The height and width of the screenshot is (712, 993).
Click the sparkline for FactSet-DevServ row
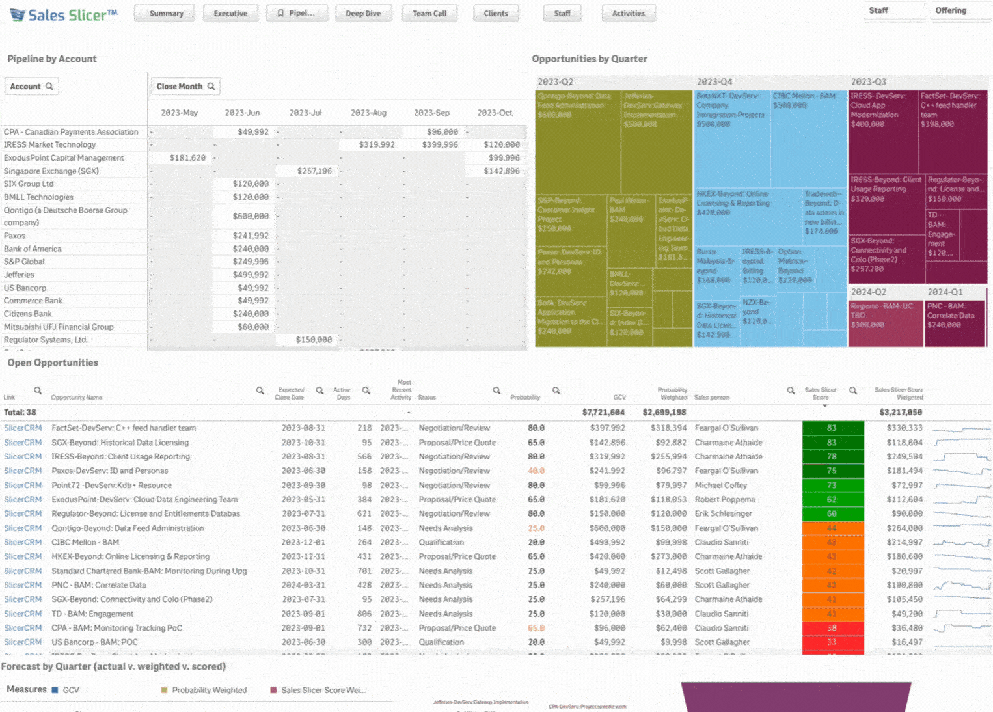click(x=961, y=428)
